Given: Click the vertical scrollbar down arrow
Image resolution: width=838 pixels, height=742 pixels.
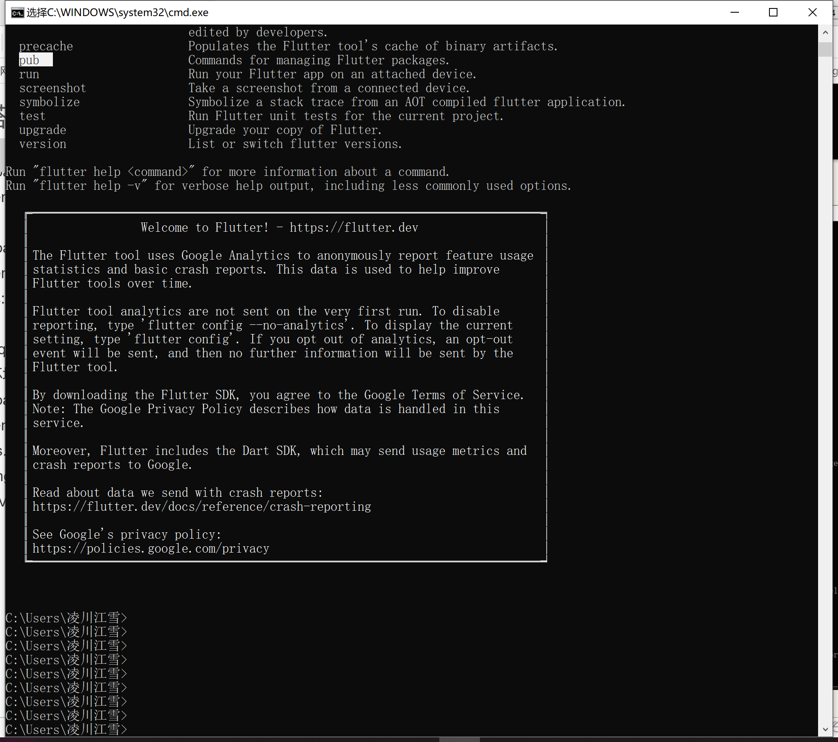Looking at the screenshot, I should point(825,729).
